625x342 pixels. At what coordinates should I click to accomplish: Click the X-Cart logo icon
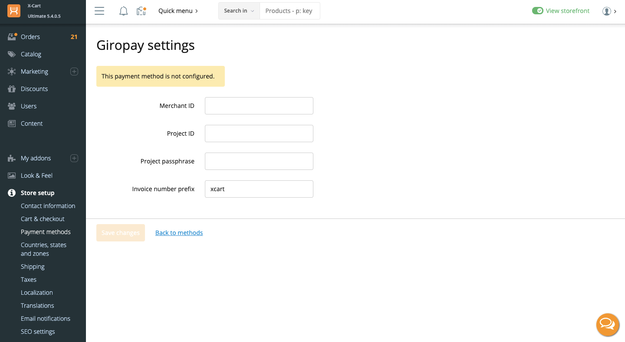14,11
